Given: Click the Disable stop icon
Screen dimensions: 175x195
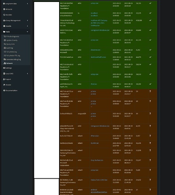Looking at the screenshot, I should [4, 26].
